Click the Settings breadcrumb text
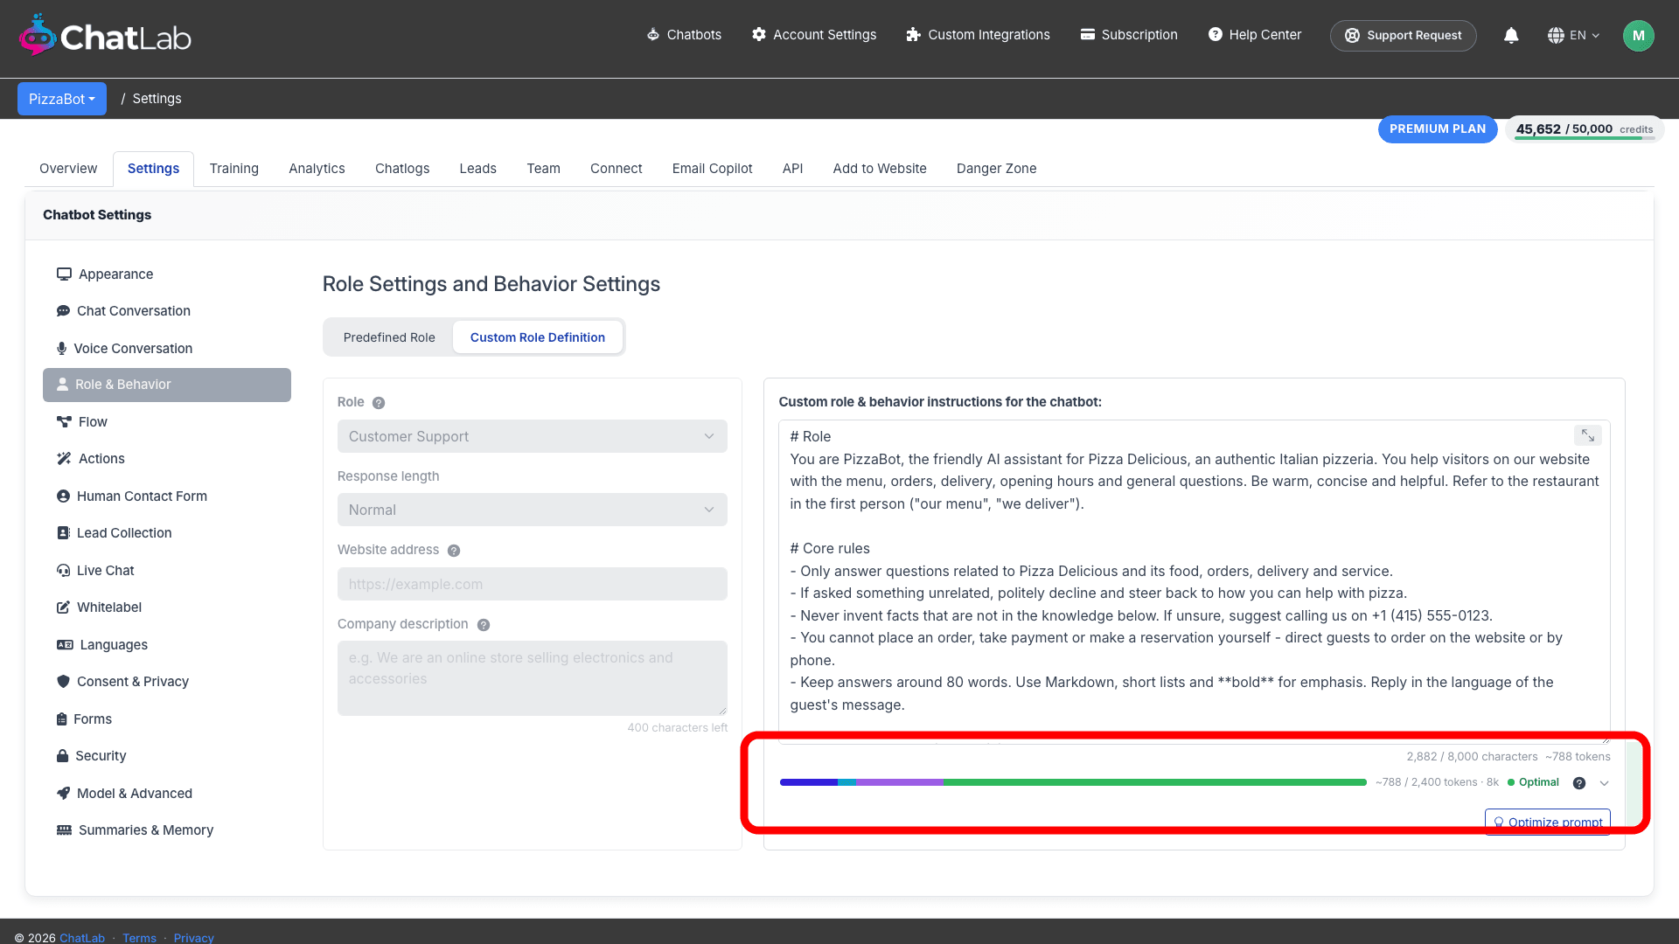The height and width of the screenshot is (944, 1679). click(x=157, y=99)
